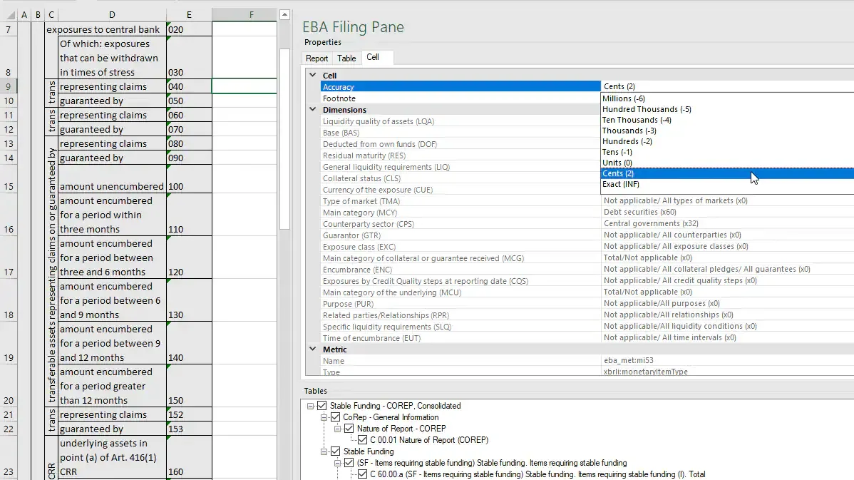Image resolution: width=854 pixels, height=480 pixels.
Task: Collapse the Cell property group chevron
Action: 312,76
